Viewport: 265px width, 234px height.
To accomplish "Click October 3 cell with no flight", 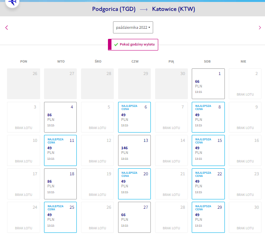I will (23, 117).
